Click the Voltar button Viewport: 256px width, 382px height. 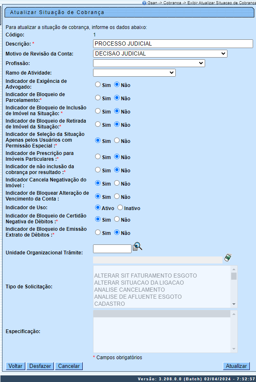click(15, 366)
